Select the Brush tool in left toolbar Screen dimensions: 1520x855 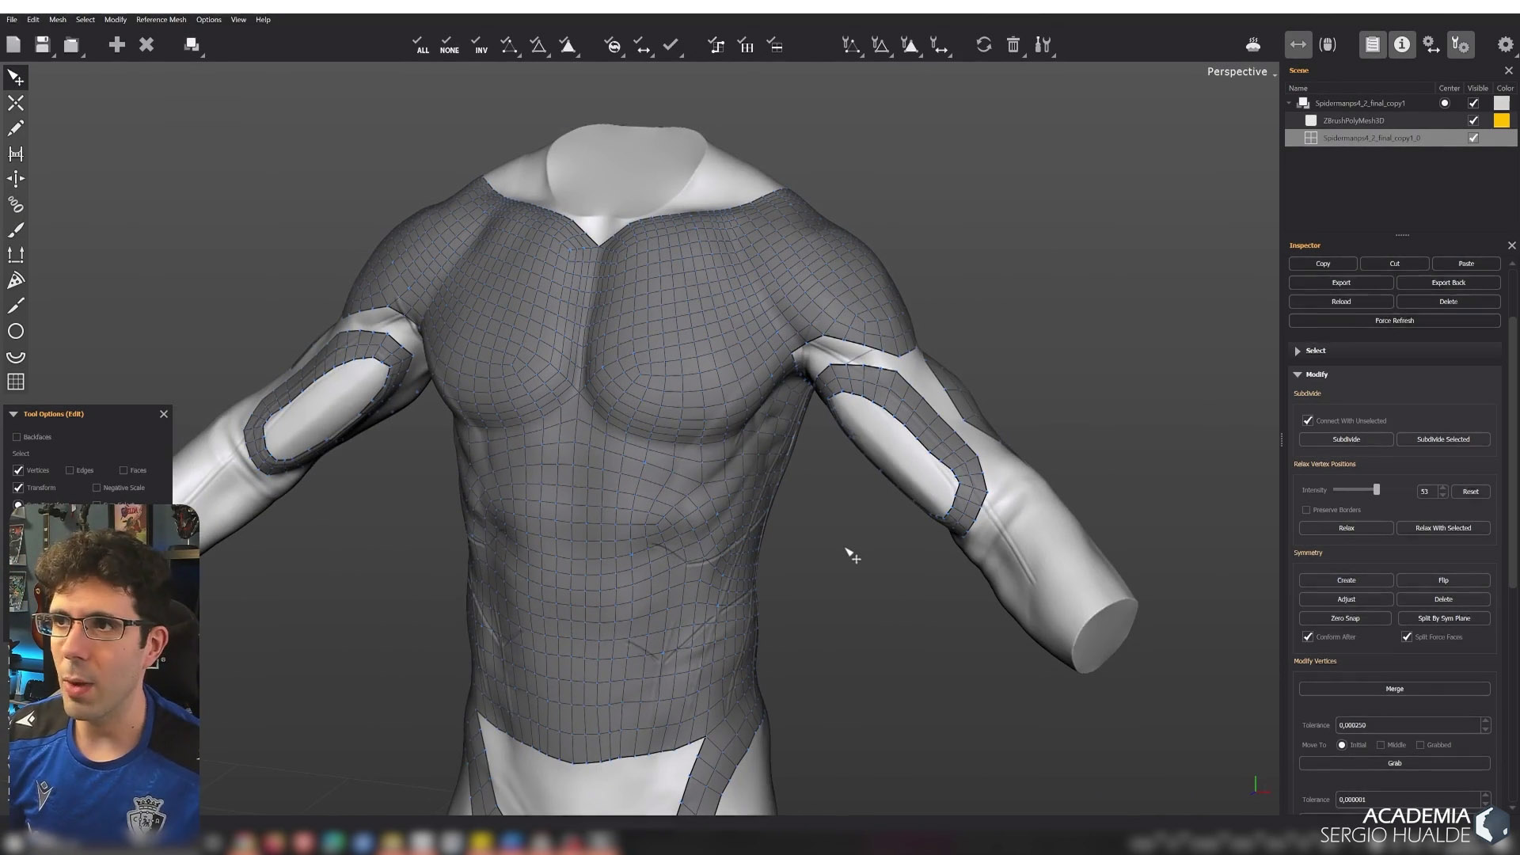[x=16, y=230]
